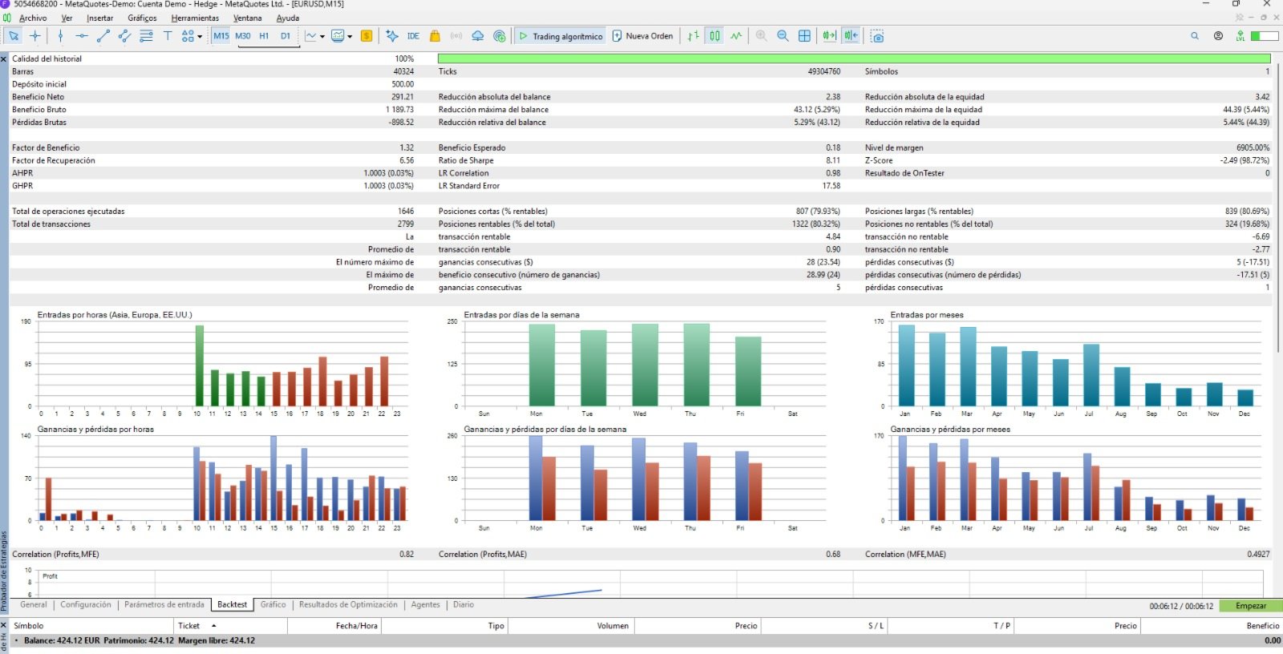Click the zoom out magnifier icon
Image resolution: width=1283 pixels, height=654 pixels.
click(783, 36)
